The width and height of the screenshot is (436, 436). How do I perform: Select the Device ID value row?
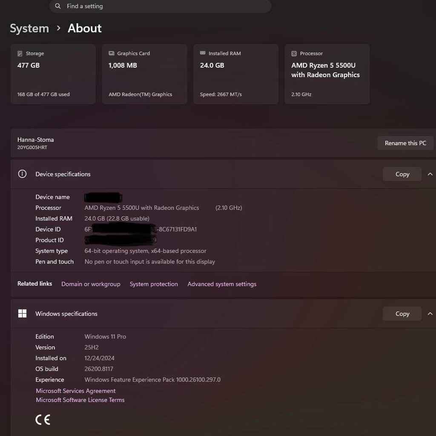click(141, 229)
